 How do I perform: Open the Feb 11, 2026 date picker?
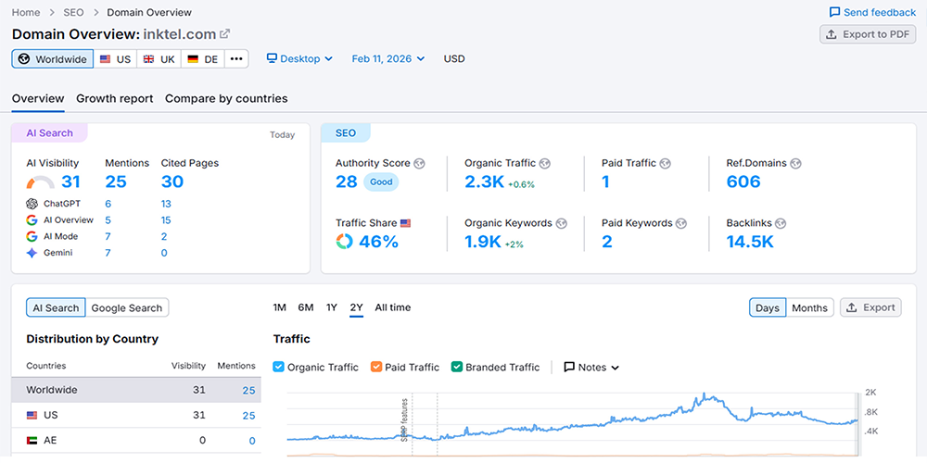pos(387,59)
